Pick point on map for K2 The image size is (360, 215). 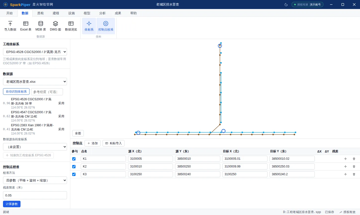345,166
